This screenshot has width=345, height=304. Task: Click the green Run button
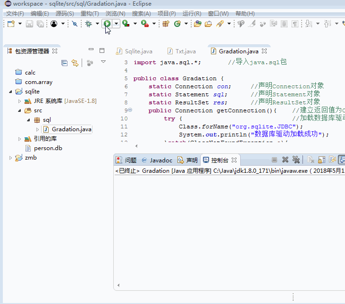(107, 24)
